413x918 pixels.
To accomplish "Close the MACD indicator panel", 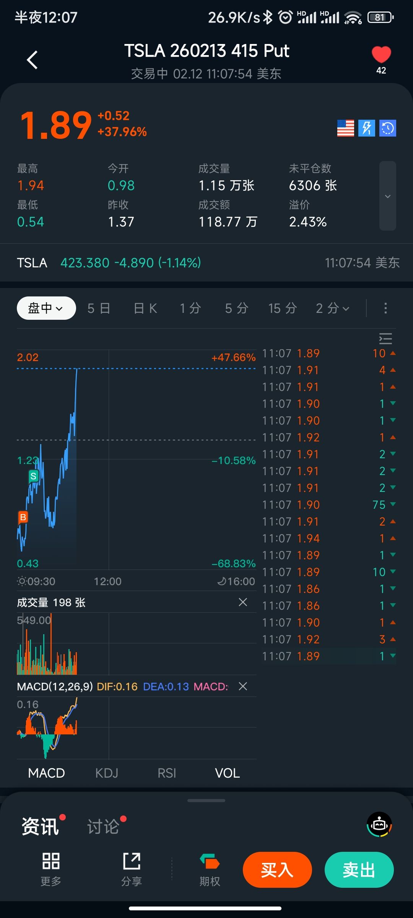I will (x=243, y=687).
